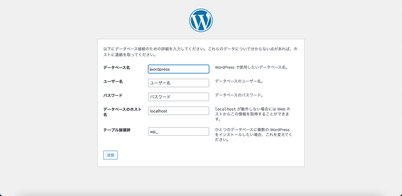Viewport: 402px width, 196px height.
Task: Click the パスワード field label
Action: pos(113,95)
